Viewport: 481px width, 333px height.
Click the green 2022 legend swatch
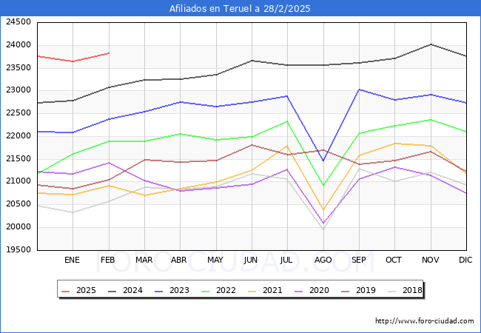coord(206,291)
